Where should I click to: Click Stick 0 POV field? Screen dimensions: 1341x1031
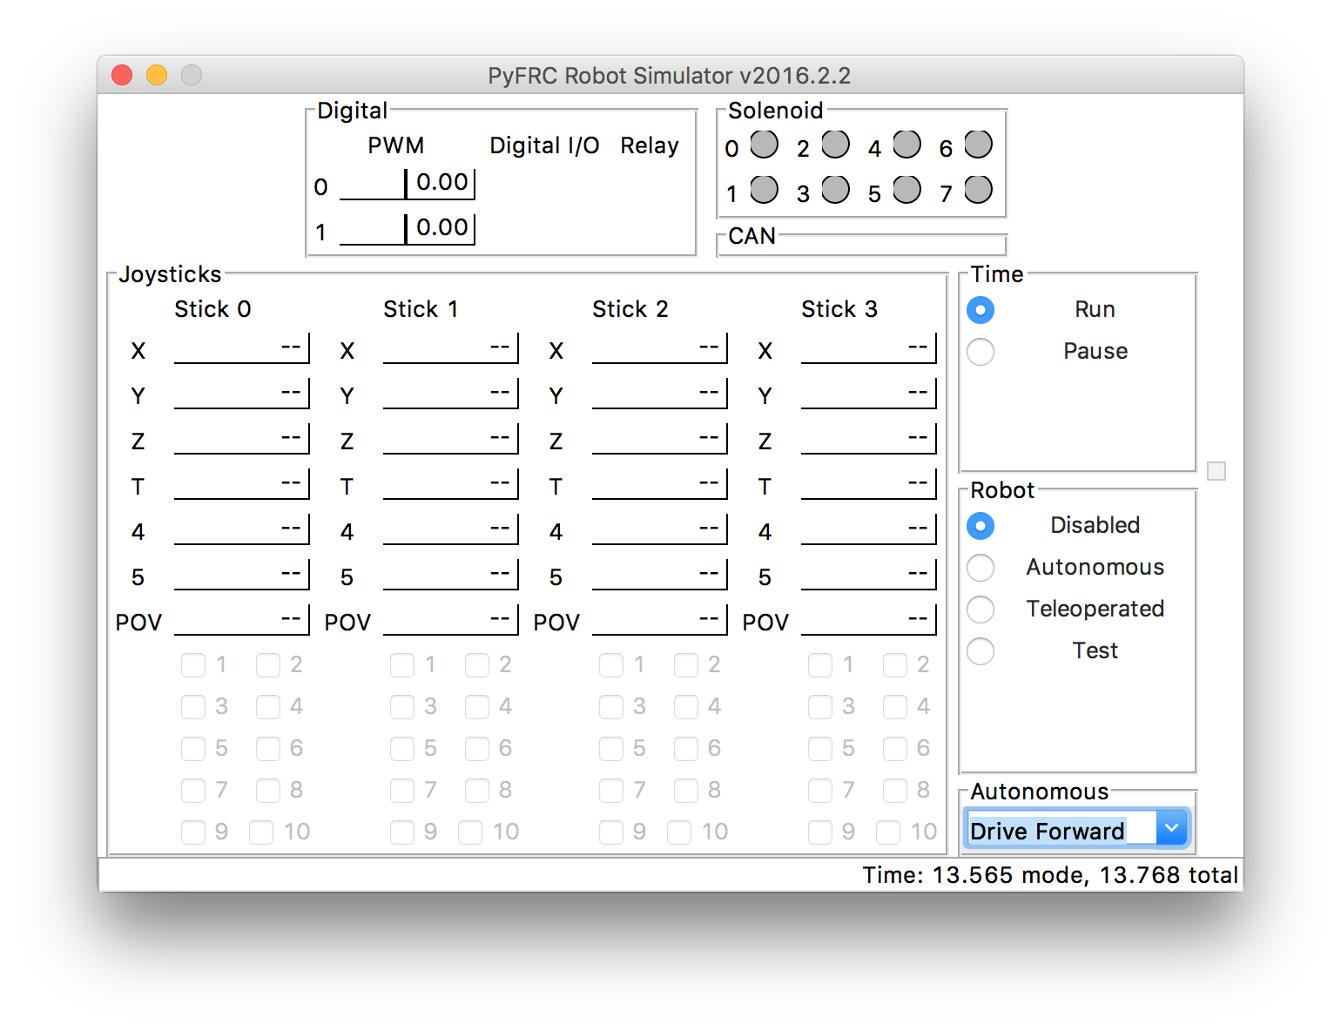pyautogui.click(x=242, y=620)
